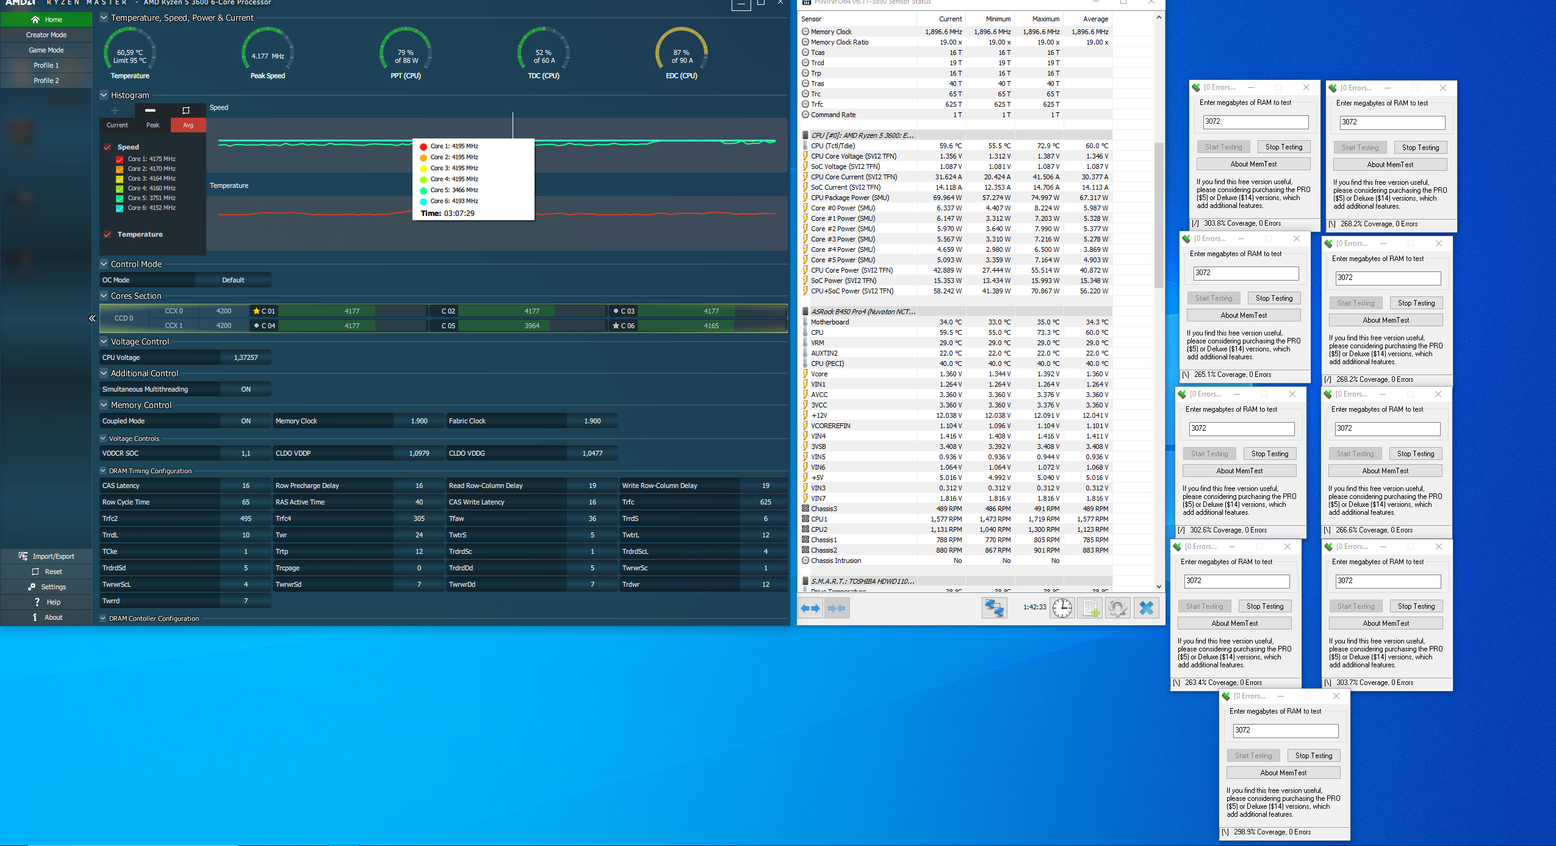
Task: Collapse Ryzen Master sidebar double-chevron
Action: pos(92,318)
